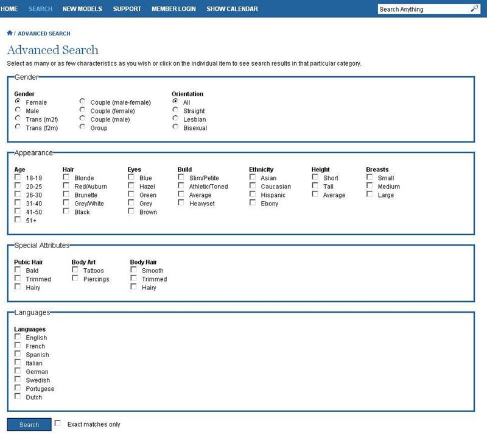Open the HOME menu item

click(9, 9)
